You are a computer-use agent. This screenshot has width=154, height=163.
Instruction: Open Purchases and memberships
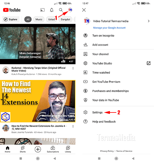pyautogui.click(x=111, y=91)
